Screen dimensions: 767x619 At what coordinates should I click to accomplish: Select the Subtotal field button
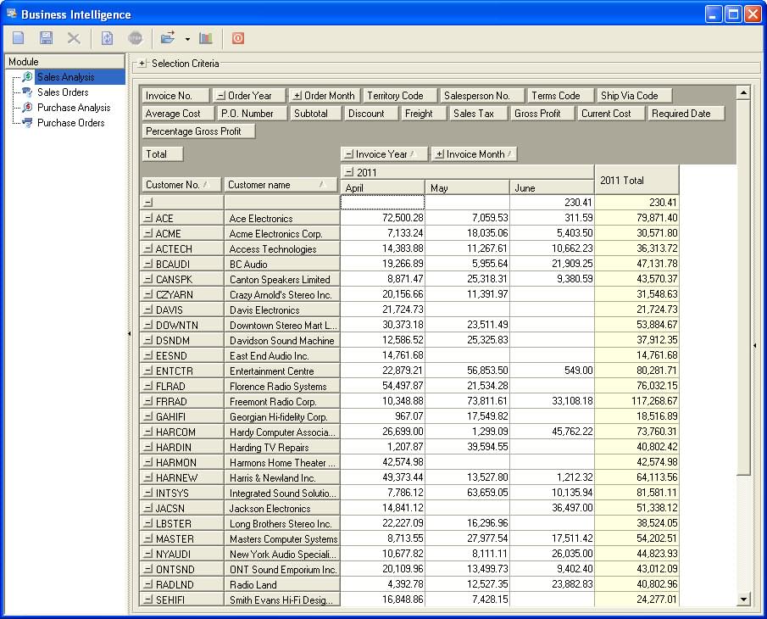click(315, 114)
